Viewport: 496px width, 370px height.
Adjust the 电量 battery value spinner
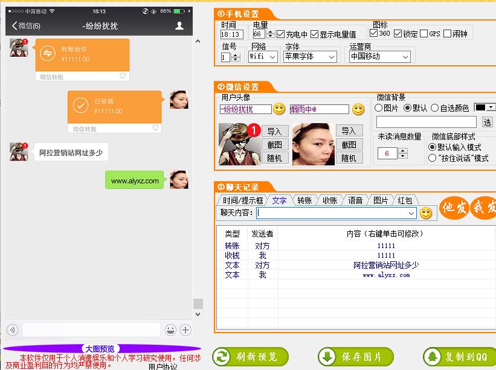click(270, 34)
